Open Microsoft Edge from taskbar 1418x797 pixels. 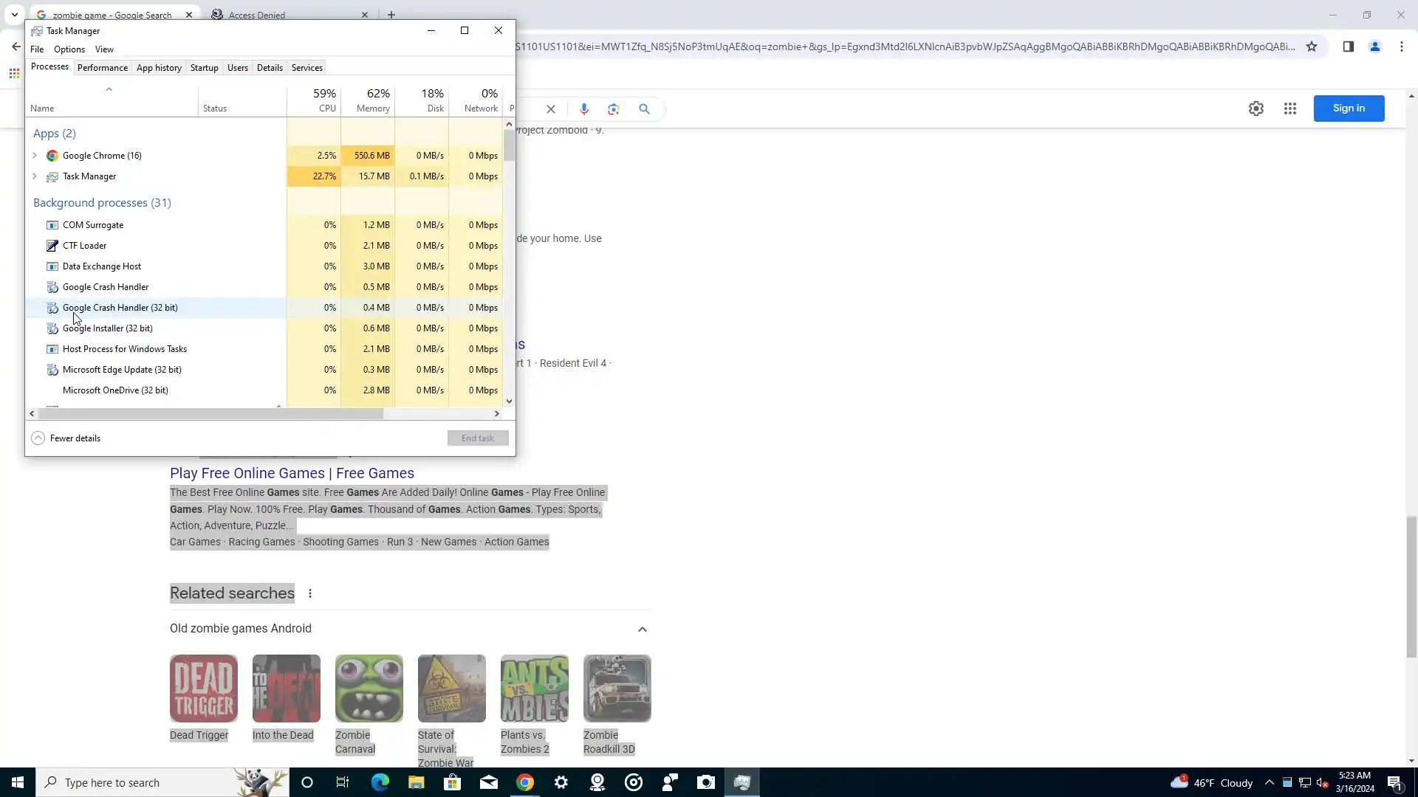click(x=380, y=782)
